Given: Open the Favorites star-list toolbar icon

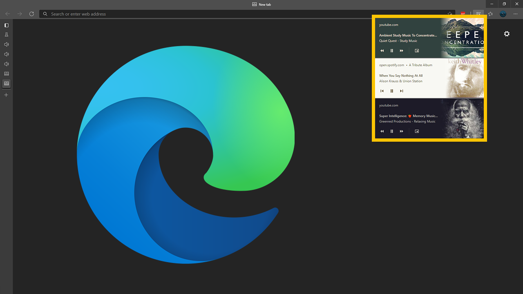Looking at the screenshot, I should [490, 14].
